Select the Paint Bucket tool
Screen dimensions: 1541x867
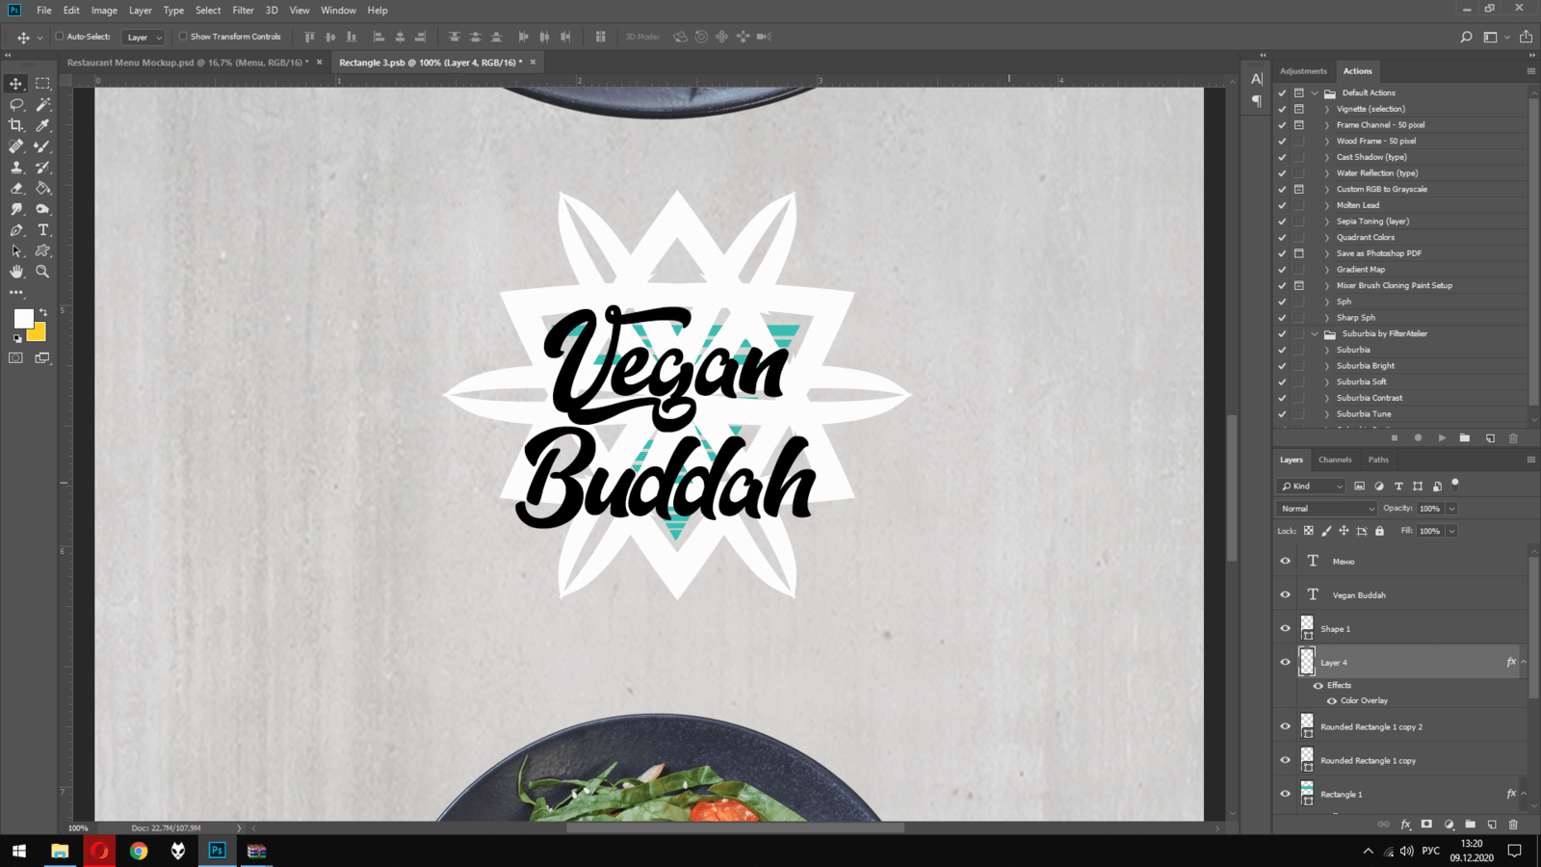point(42,188)
